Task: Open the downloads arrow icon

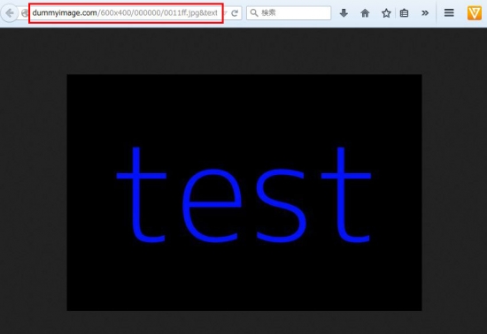Action: pos(344,13)
